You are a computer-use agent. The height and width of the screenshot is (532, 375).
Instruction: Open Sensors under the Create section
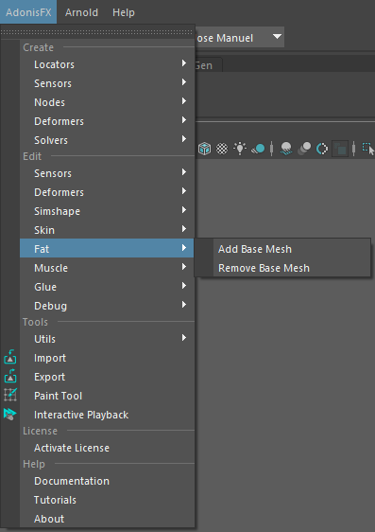pos(107,83)
